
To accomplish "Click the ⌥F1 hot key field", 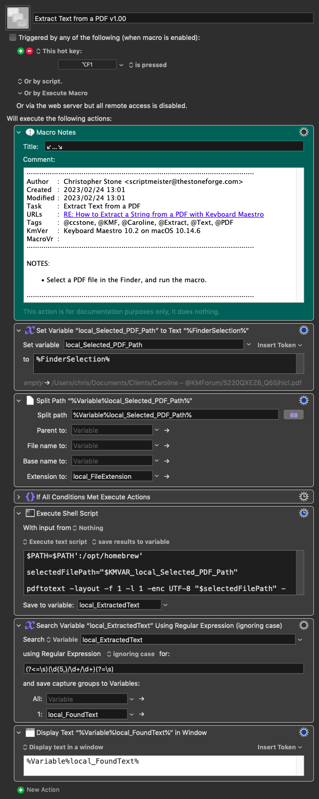I will [x=87, y=65].
